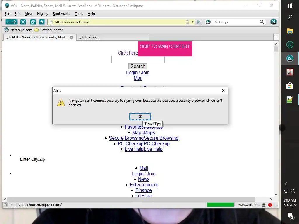
Task: Open the Netscape search engine selector
Action: click(209, 22)
